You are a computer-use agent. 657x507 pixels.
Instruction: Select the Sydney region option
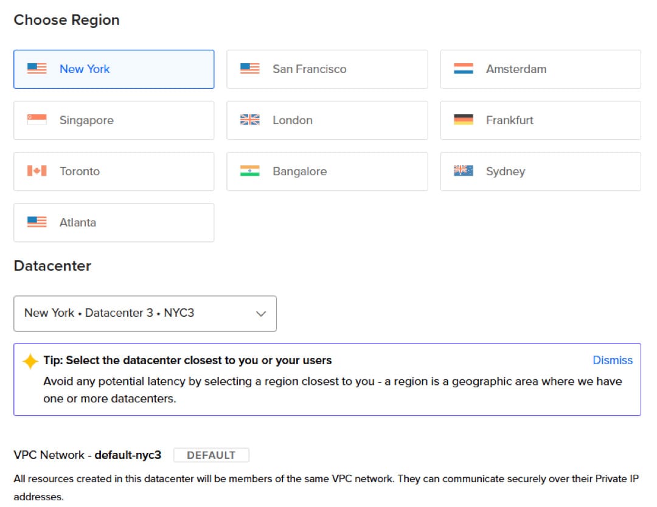tap(540, 171)
